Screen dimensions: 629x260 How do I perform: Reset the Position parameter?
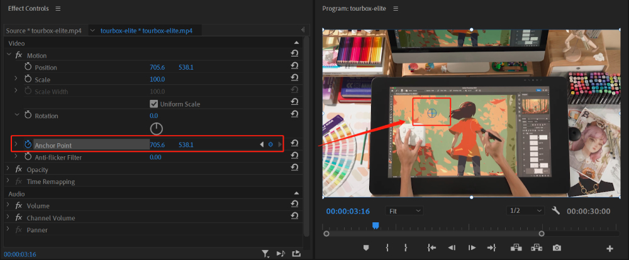pos(294,67)
